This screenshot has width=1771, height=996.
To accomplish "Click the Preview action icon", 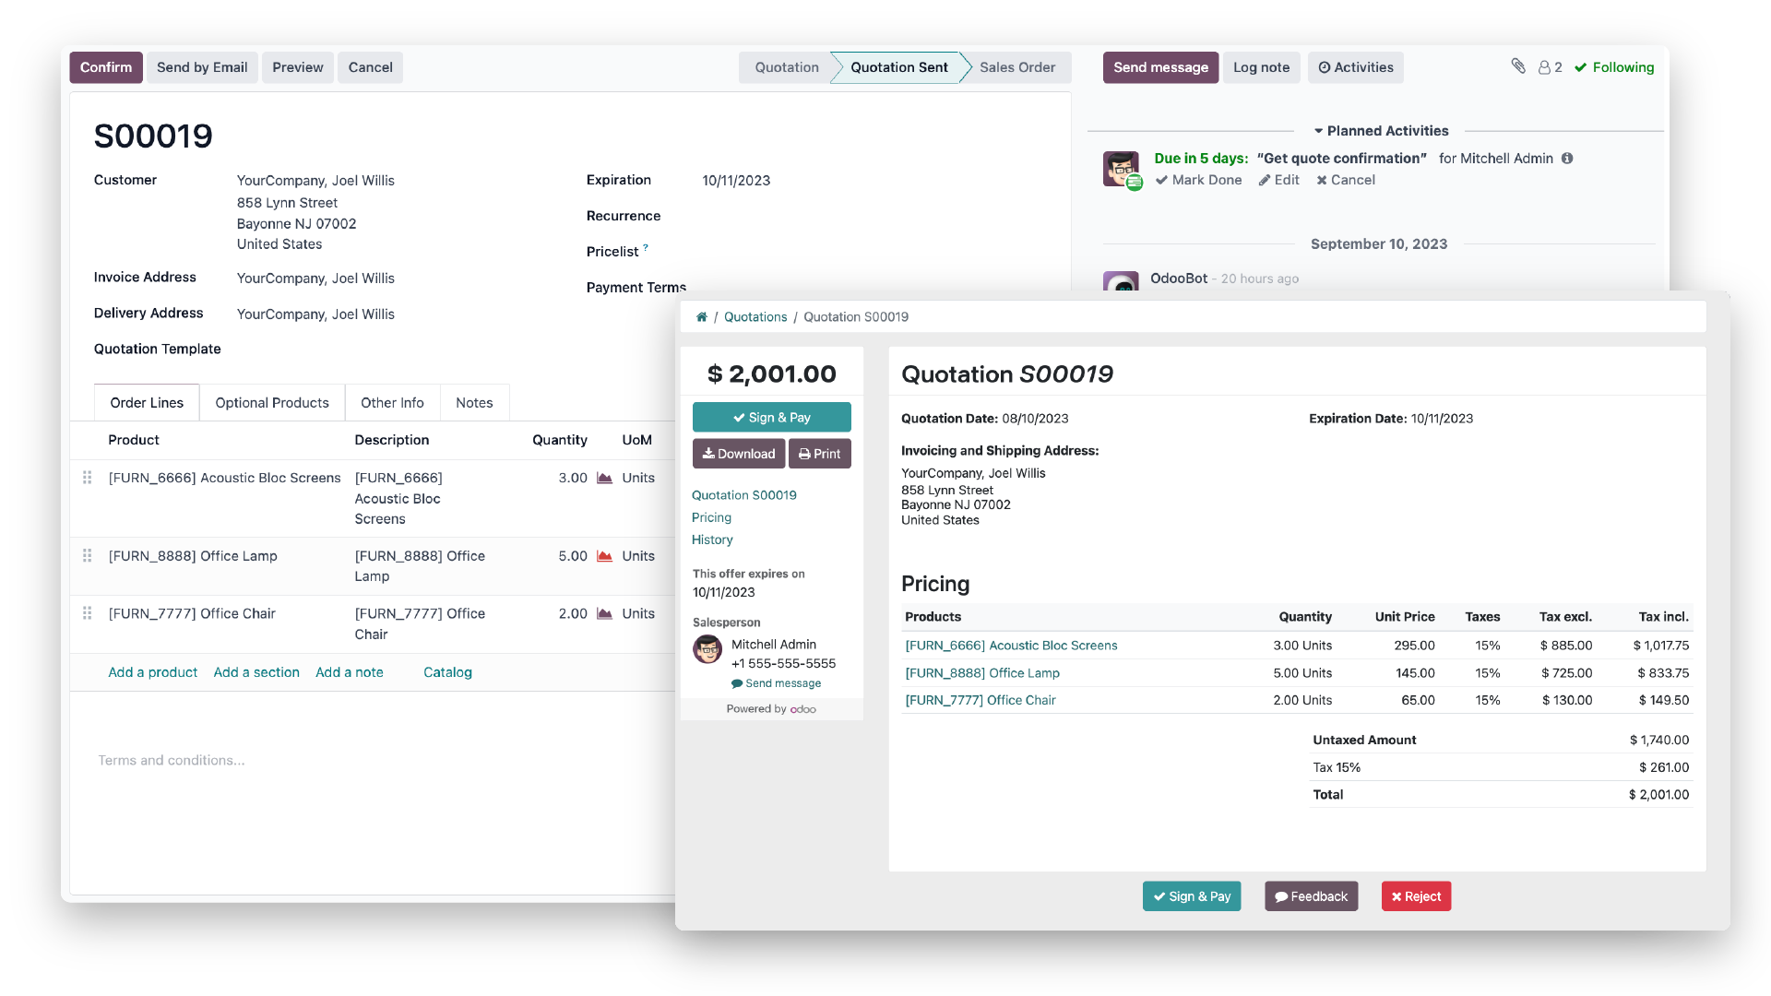I will [297, 67].
